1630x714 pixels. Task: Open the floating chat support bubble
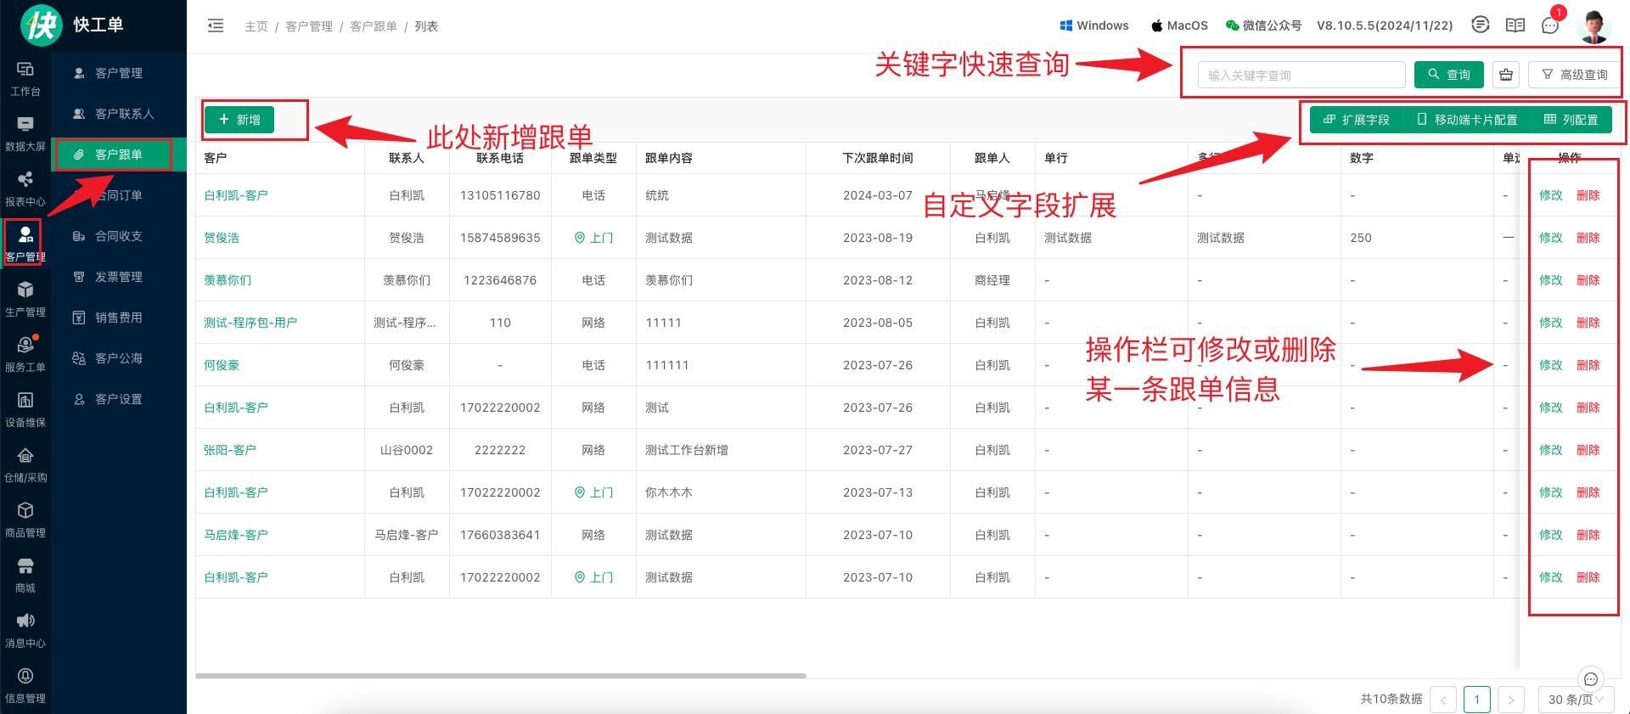coord(1591,678)
